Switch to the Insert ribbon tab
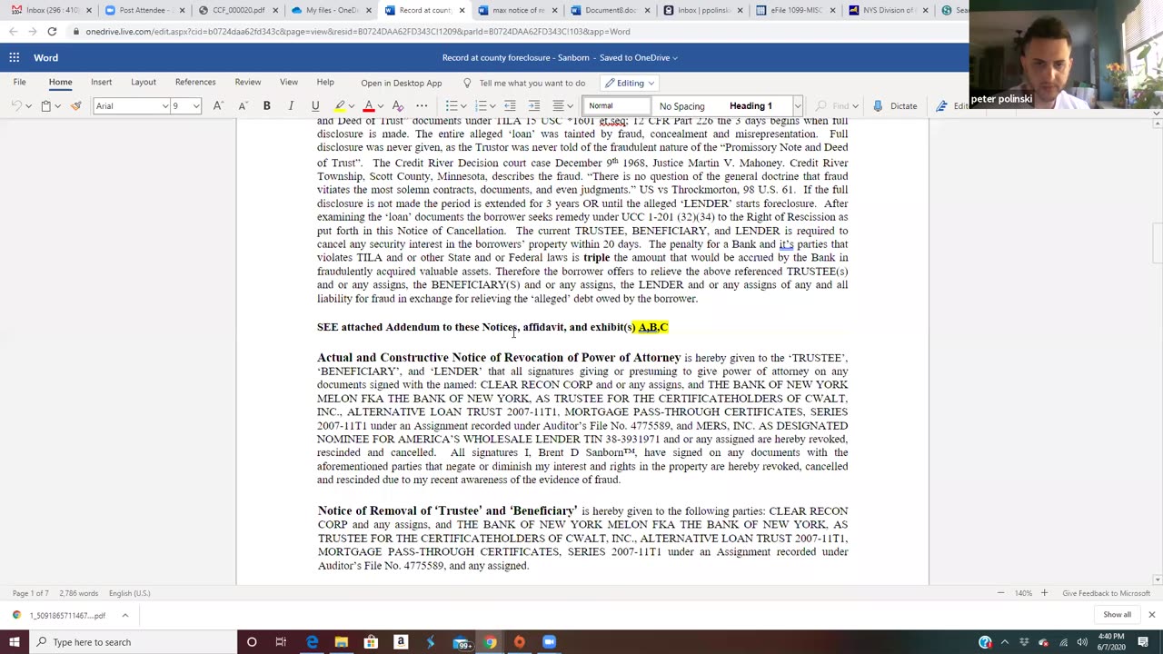This screenshot has width=1163, height=654. [x=101, y=83]
